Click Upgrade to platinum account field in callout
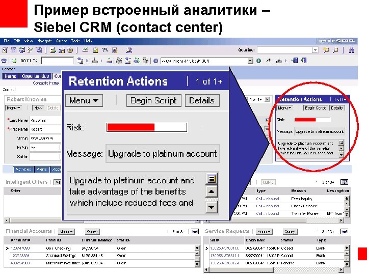This screenshot has height=275, width=367. pyautogui.click(x=163, y=154)
